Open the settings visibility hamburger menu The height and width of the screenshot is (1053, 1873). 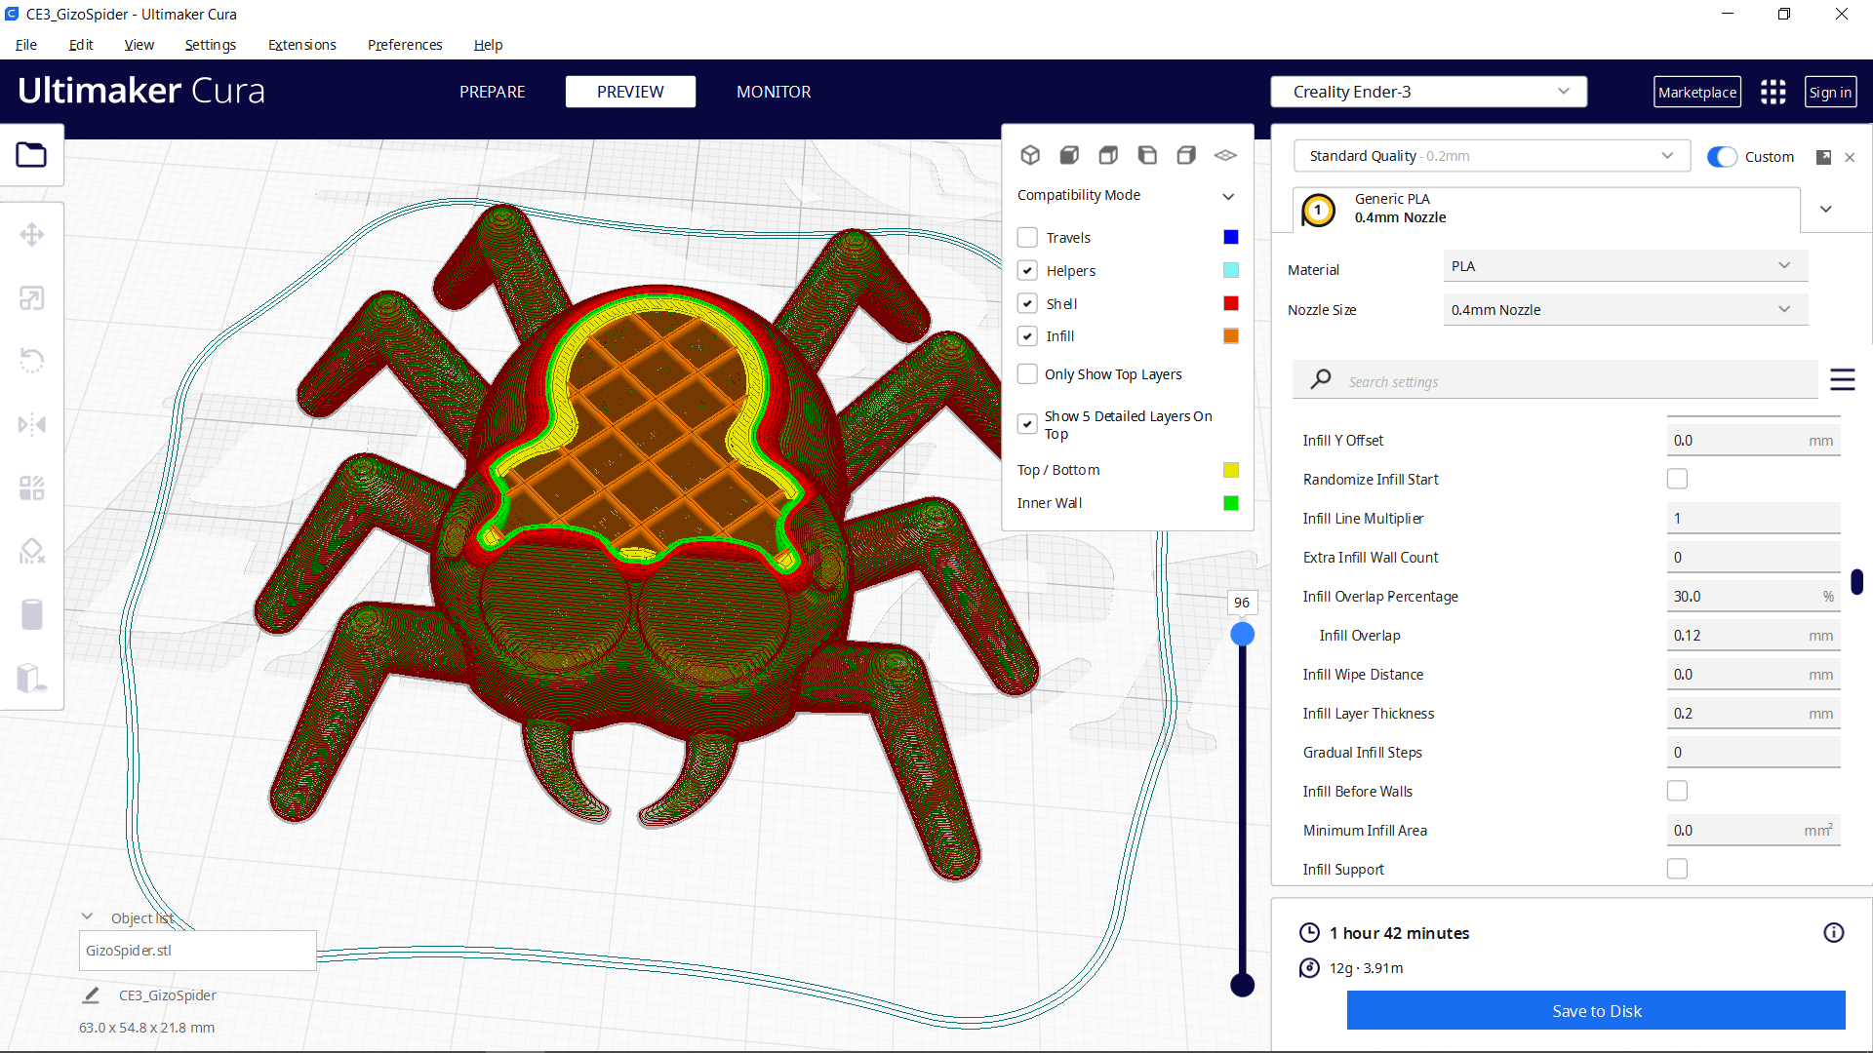click(1842, 379)
